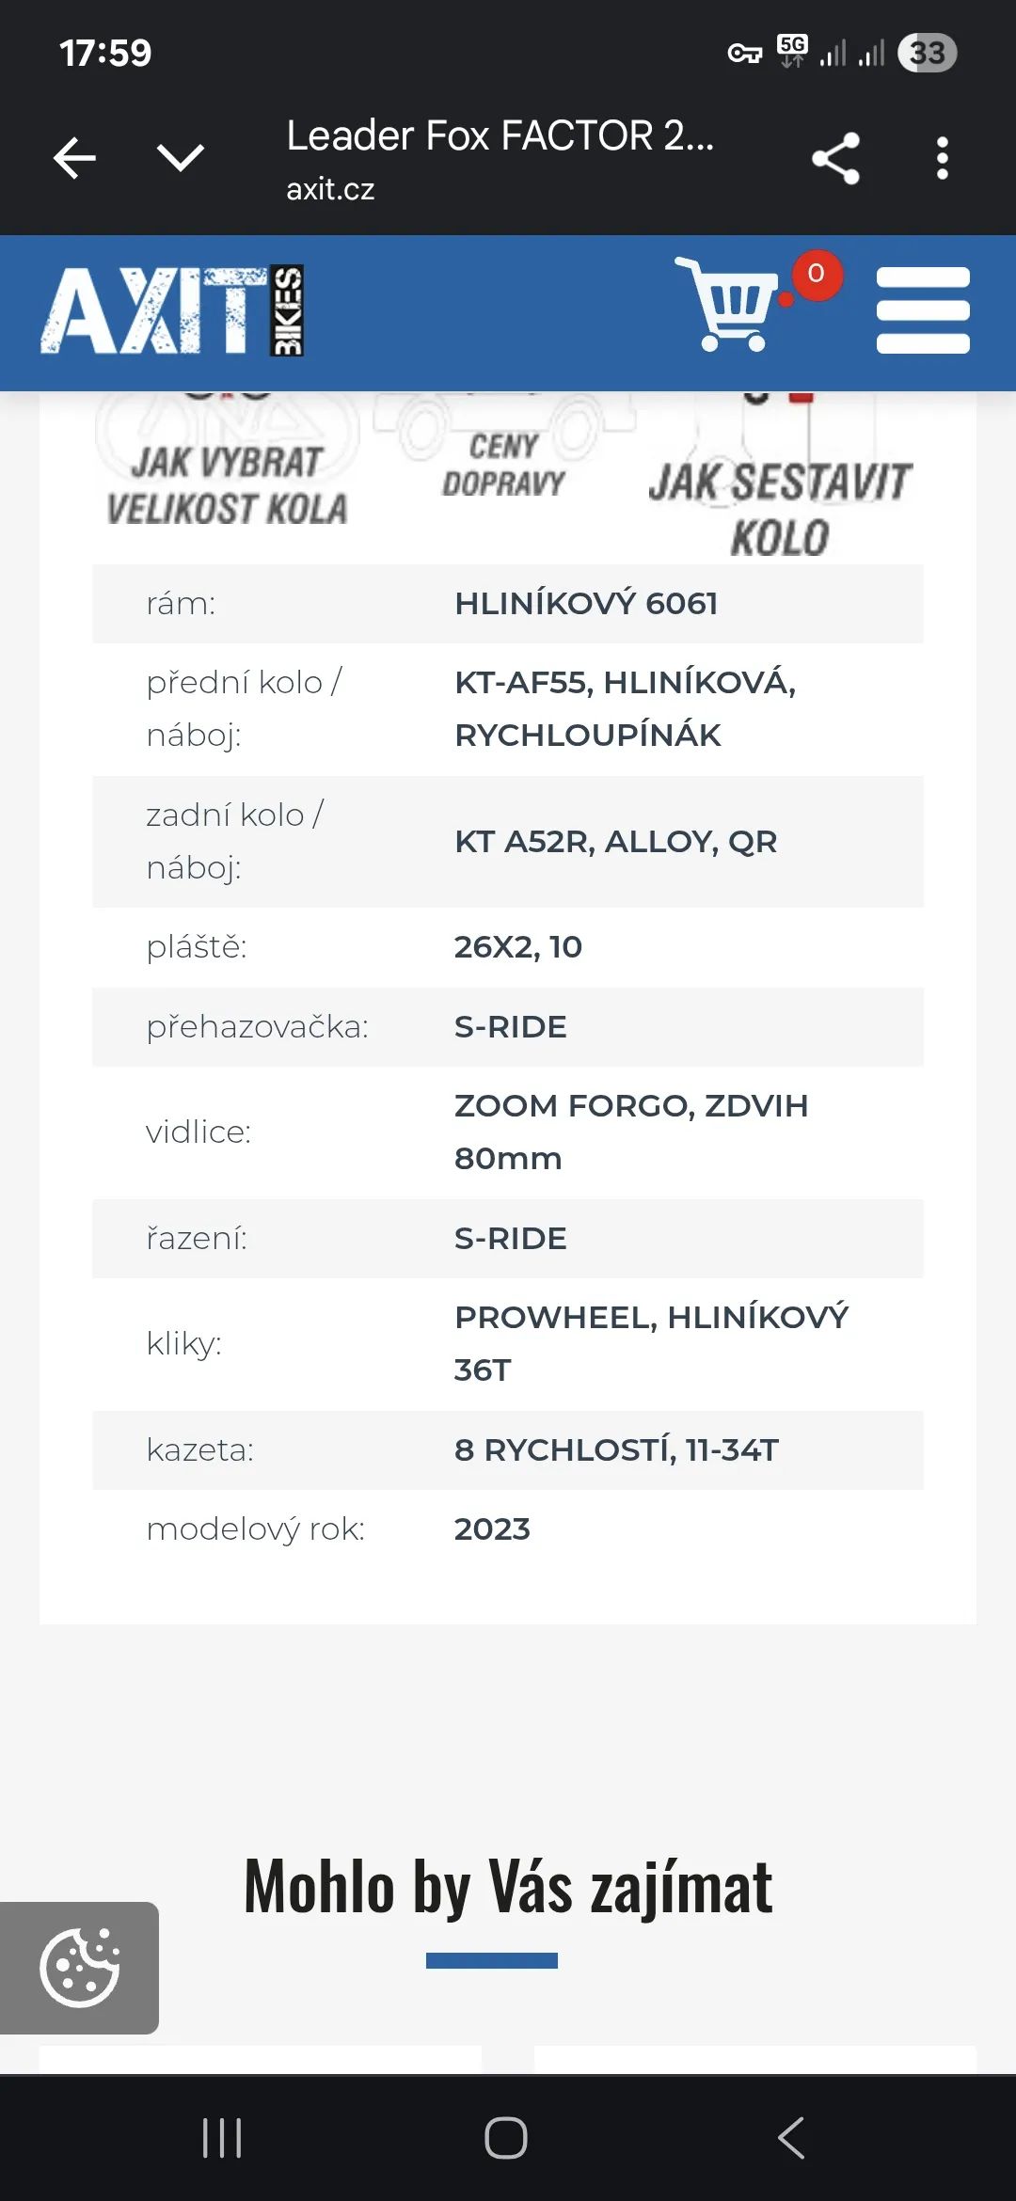Open the shopping cart icon
This screenshot has width=1016, height=2201.
click(729, 304)
